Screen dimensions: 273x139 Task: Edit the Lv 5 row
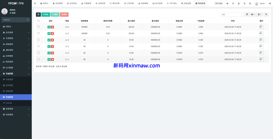49,33
